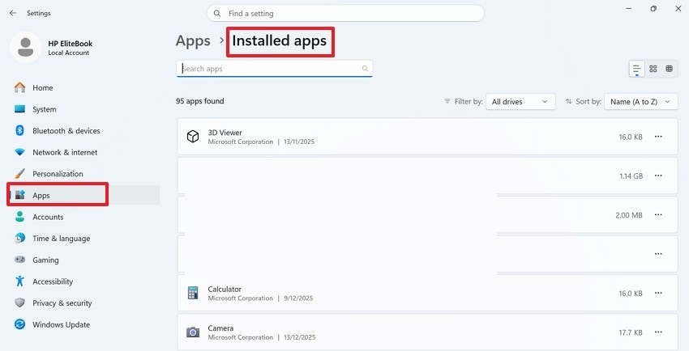This screenshot has width=689, height=351.
Task: Click the Network wifi icon
Action: click(x=19, y=152)
